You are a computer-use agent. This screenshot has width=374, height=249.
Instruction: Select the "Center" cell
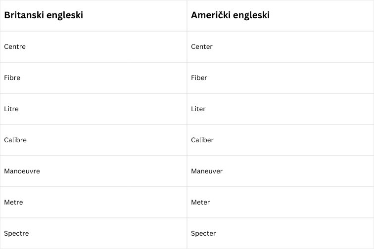click(x=202, y=47)
